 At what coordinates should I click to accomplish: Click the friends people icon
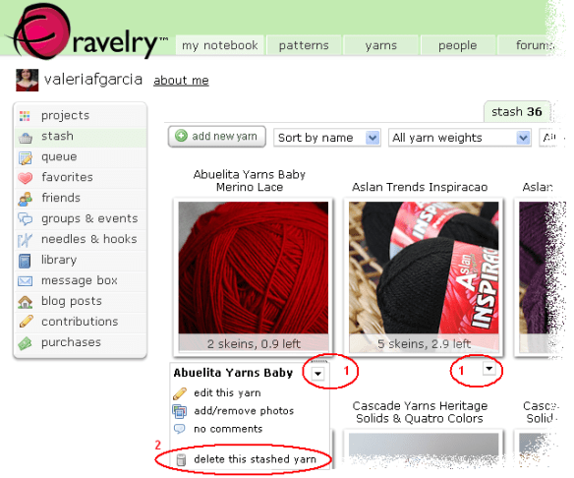[x=25, y=199]
